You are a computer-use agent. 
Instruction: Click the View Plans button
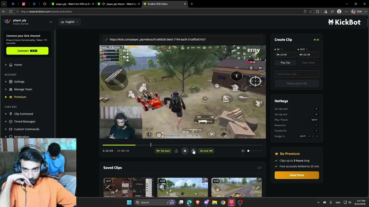(x=297, y=175)
